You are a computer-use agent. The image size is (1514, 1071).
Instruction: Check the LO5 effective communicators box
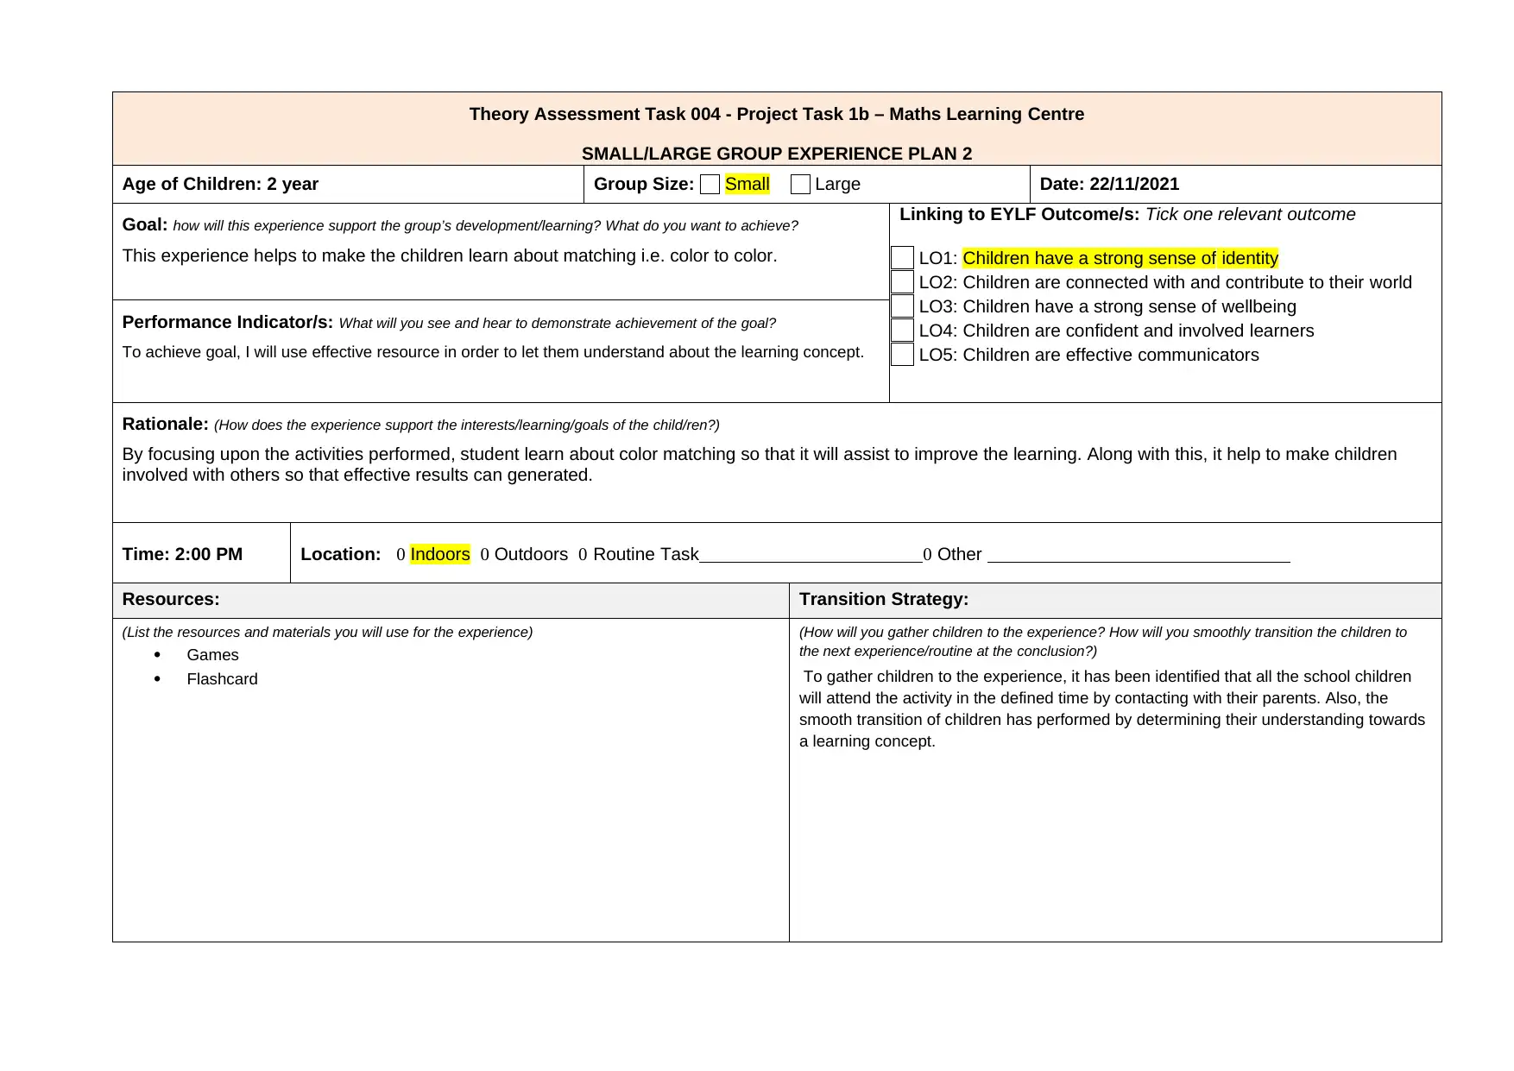click(x=902, y=355)
